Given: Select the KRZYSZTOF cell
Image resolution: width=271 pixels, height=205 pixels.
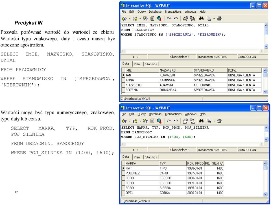Looking at the screenshot, I should [x=142, y=85].
